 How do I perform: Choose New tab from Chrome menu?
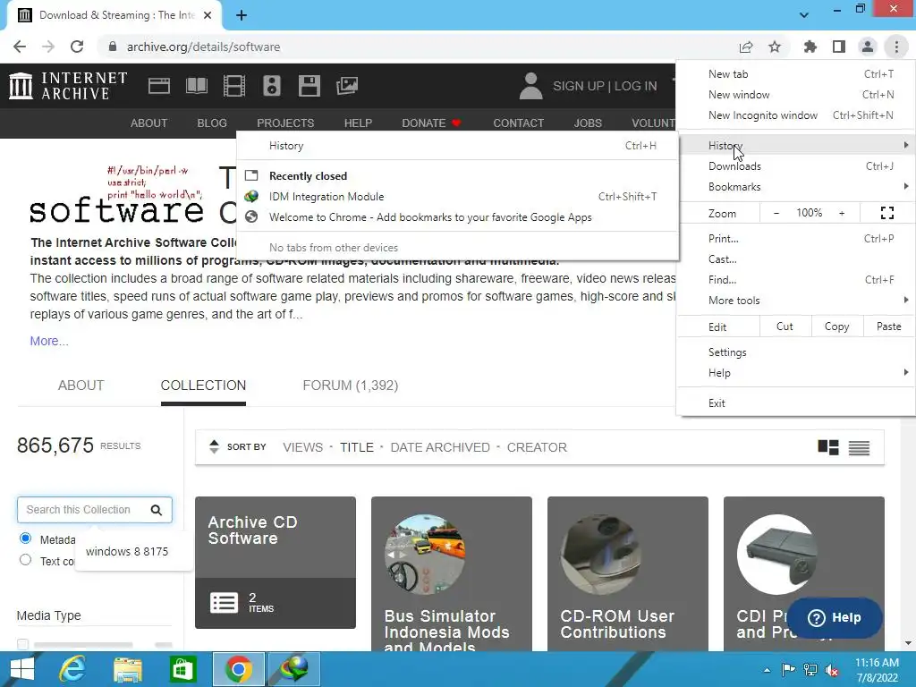[795, 74]
